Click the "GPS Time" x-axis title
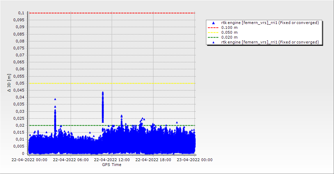 coord(112,165)
